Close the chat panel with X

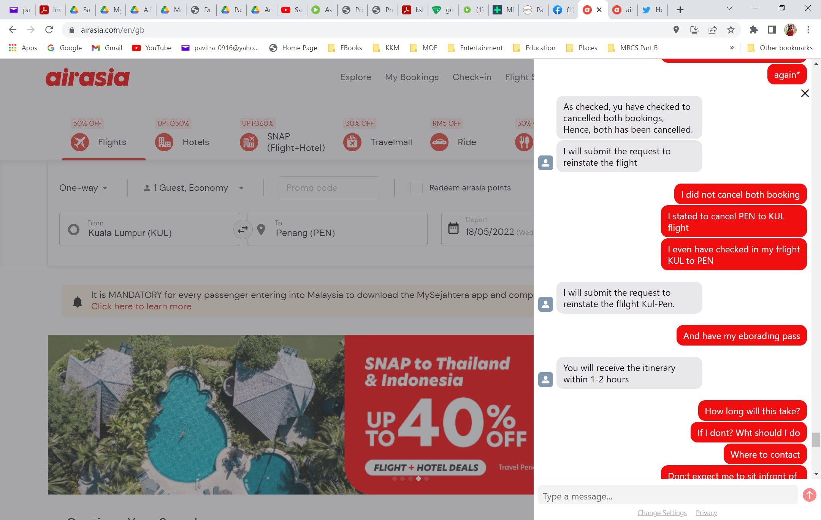(805, 93)
